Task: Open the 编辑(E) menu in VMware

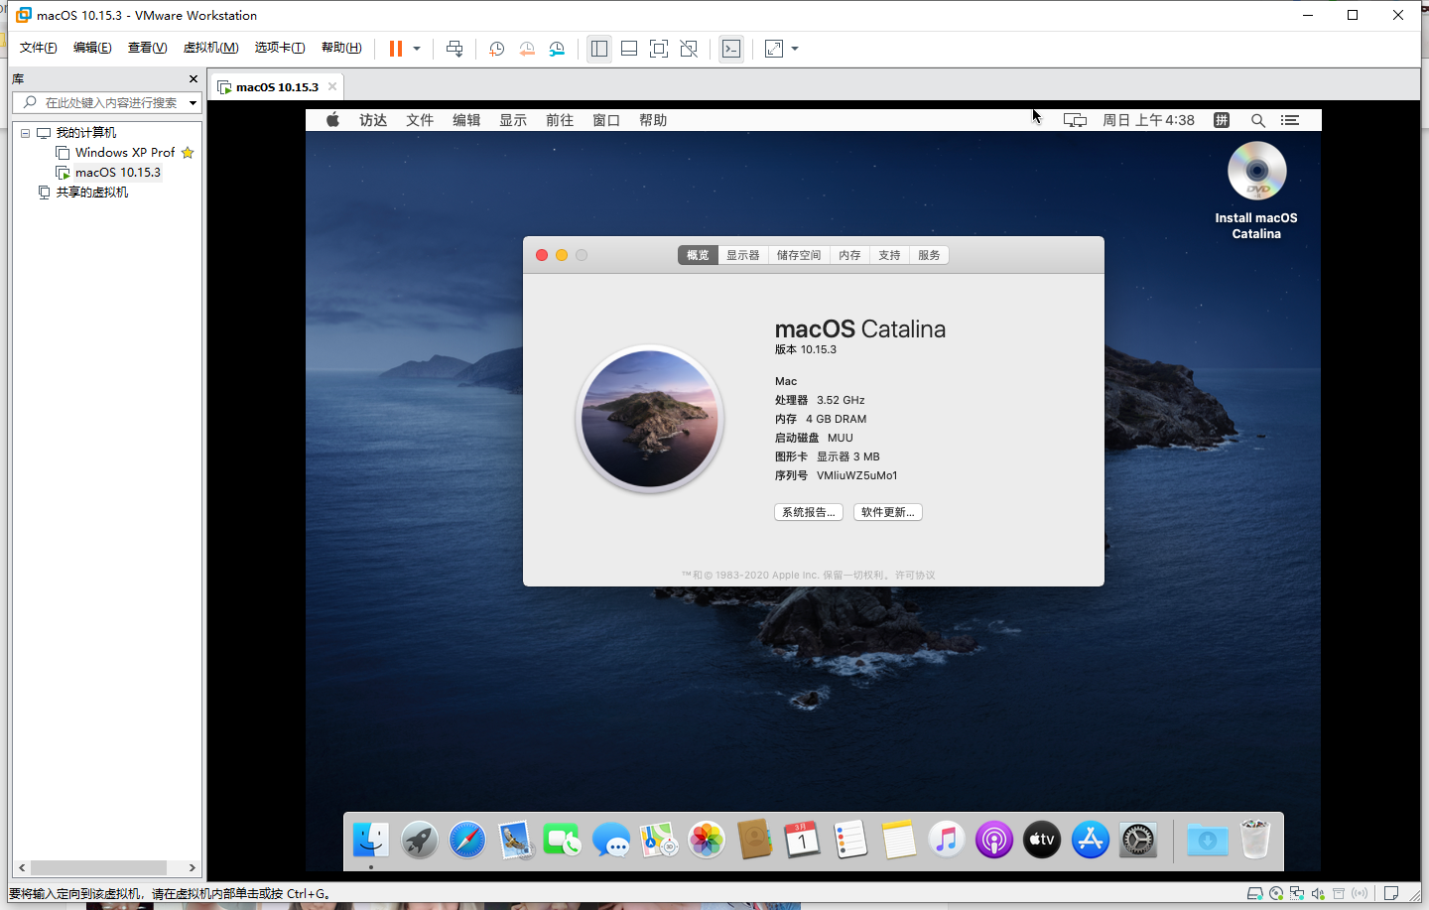Action: 92,48
